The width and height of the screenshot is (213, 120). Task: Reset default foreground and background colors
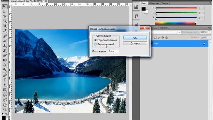(x=3, y=114)
